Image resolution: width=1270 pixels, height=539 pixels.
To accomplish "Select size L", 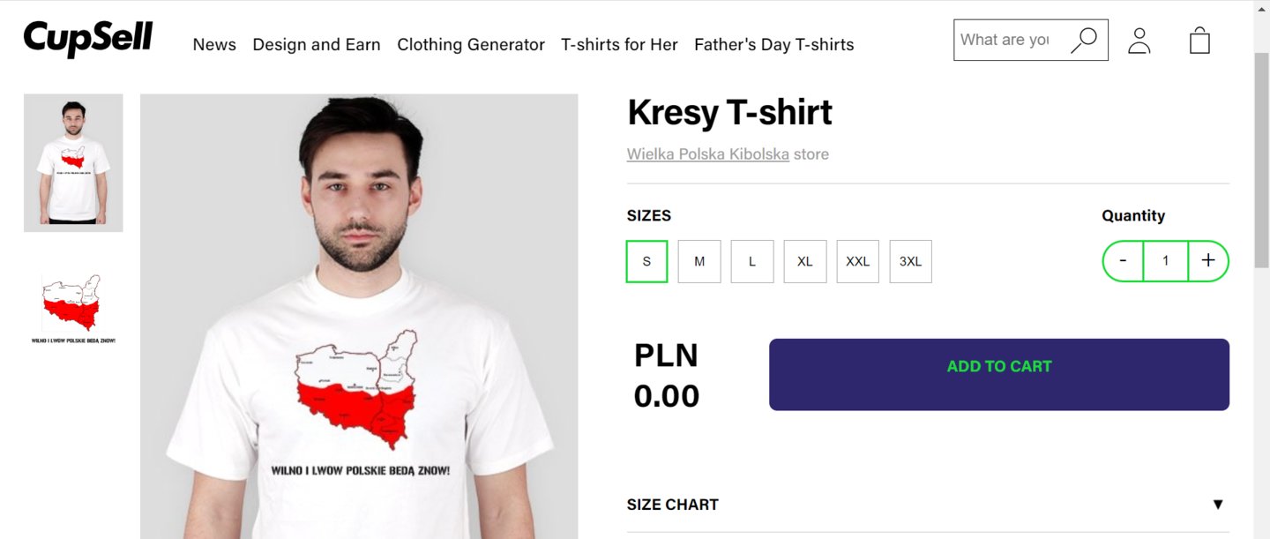I will click(x=752, y=261).
